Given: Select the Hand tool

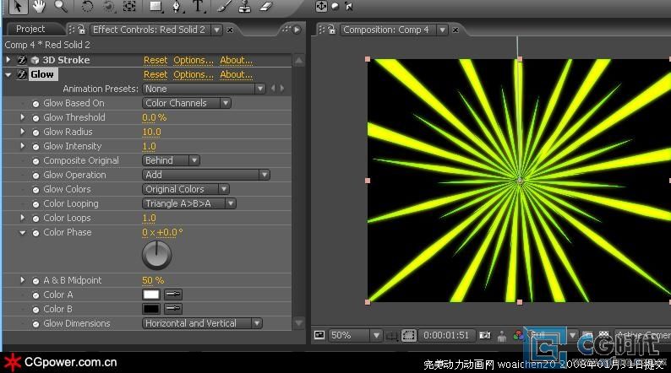Looking at the screenshot, I should pyautogui.click(x=40, y=7).
